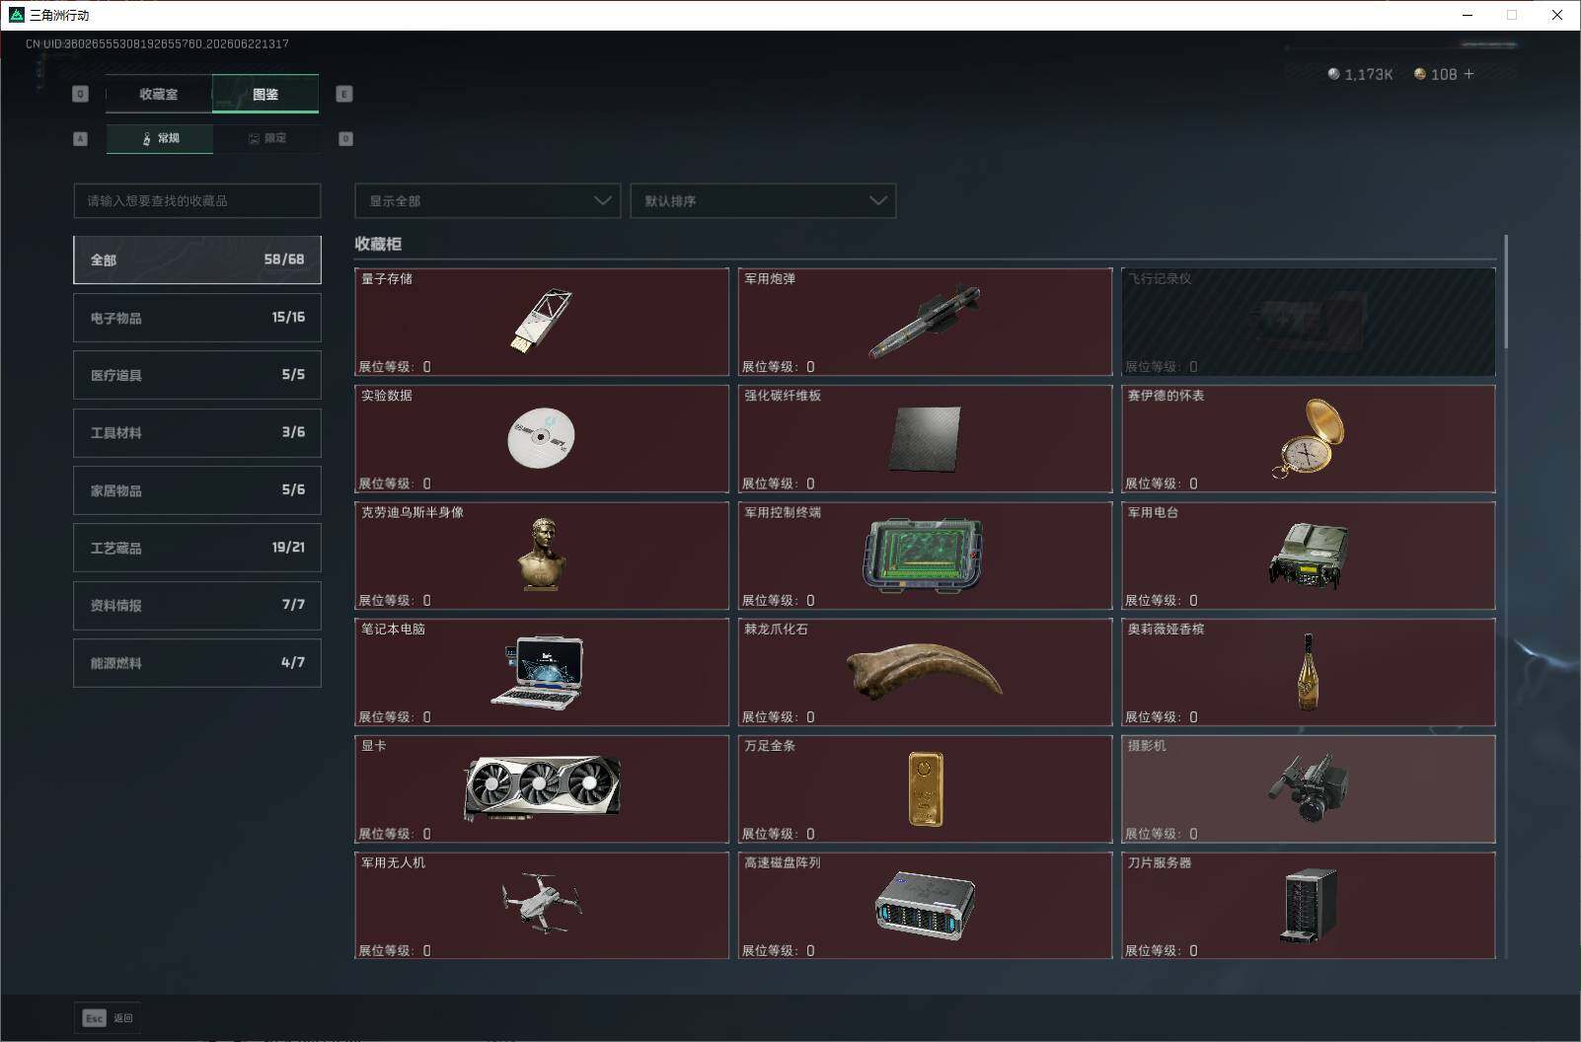The height and width of the screenshot is (1042, 1581).
Task: Click the locked 飞行记录仪 card
Action: (x=1309, y=322)
